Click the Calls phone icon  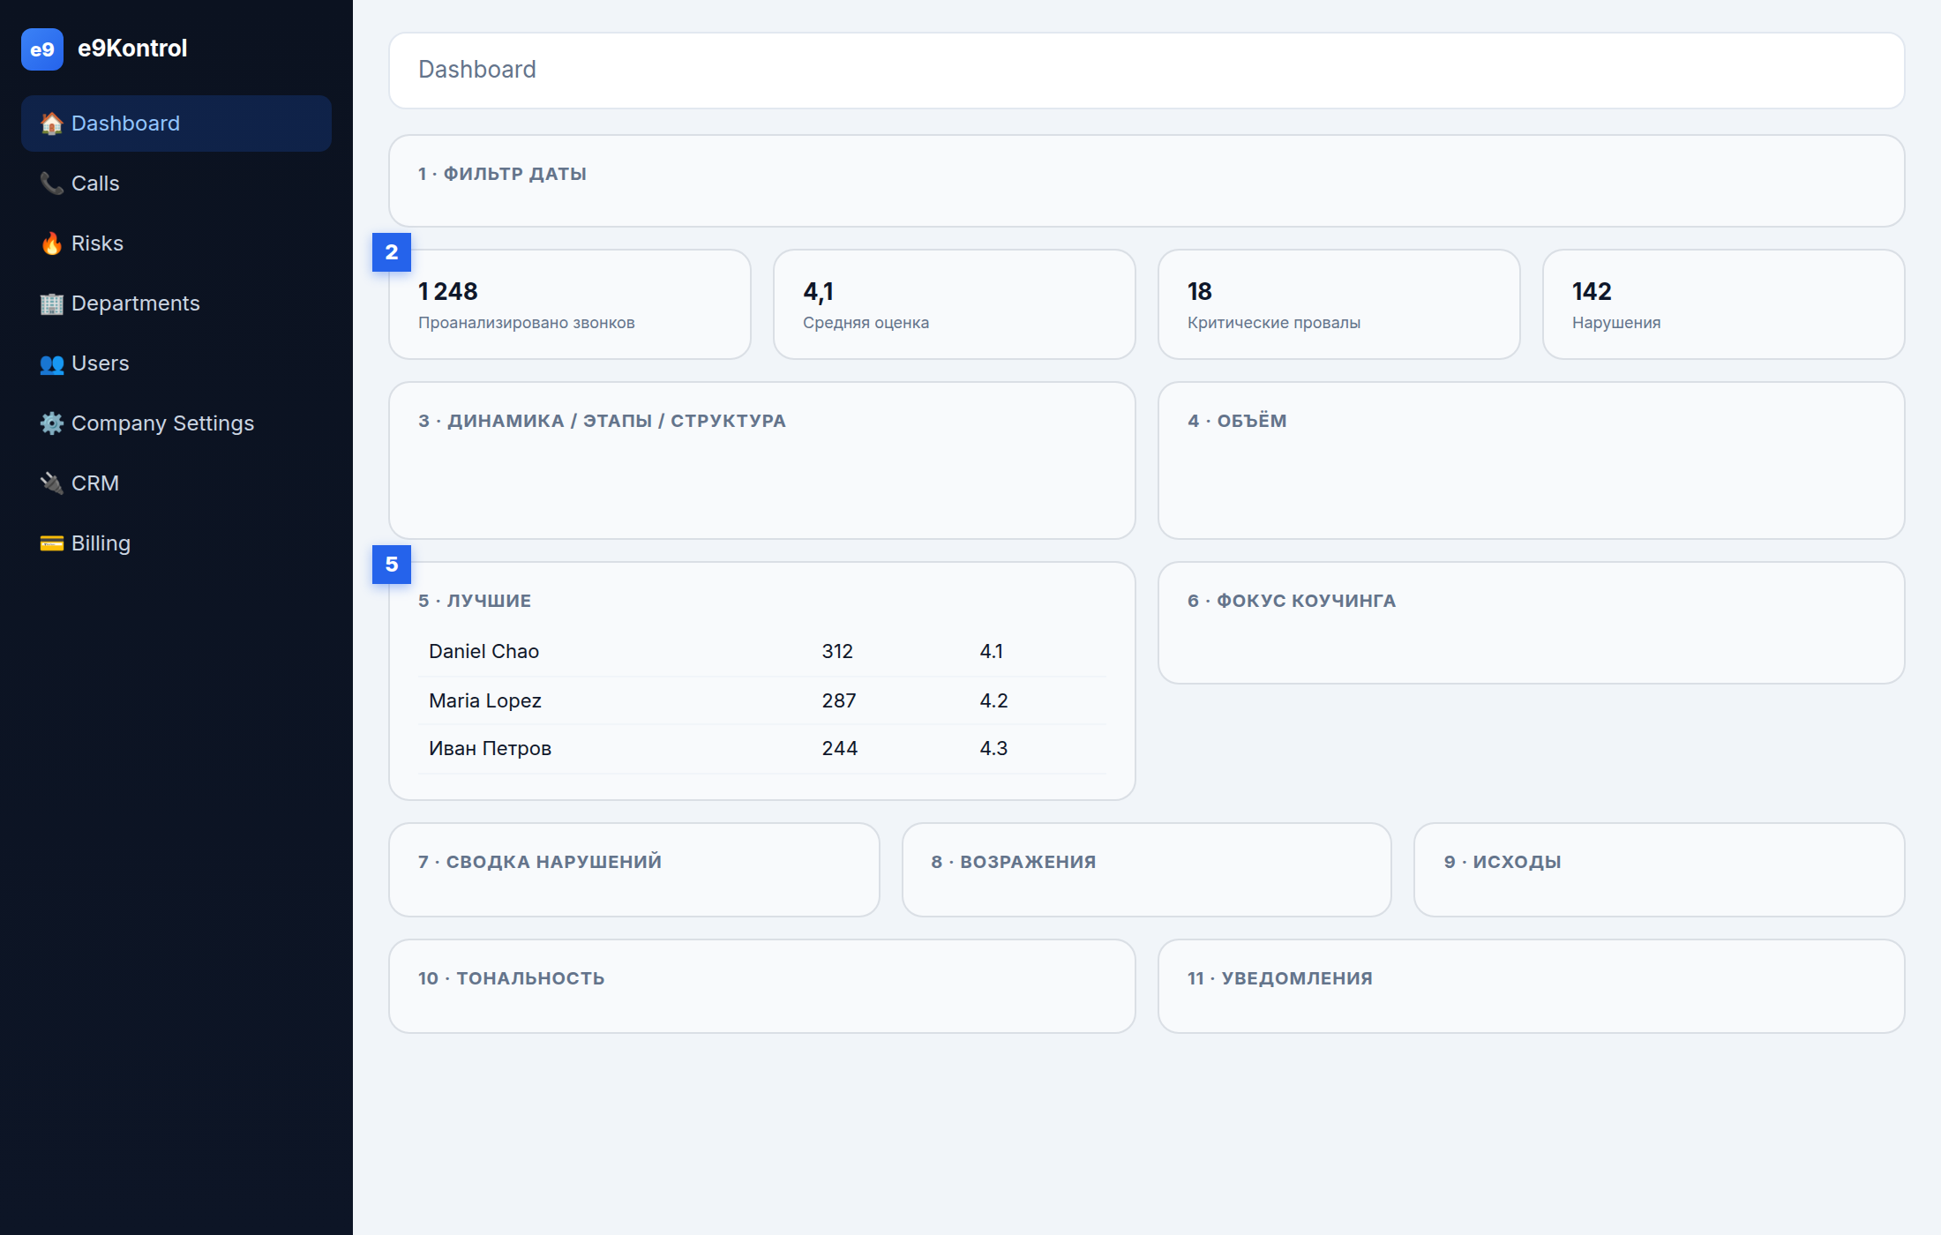52,183
